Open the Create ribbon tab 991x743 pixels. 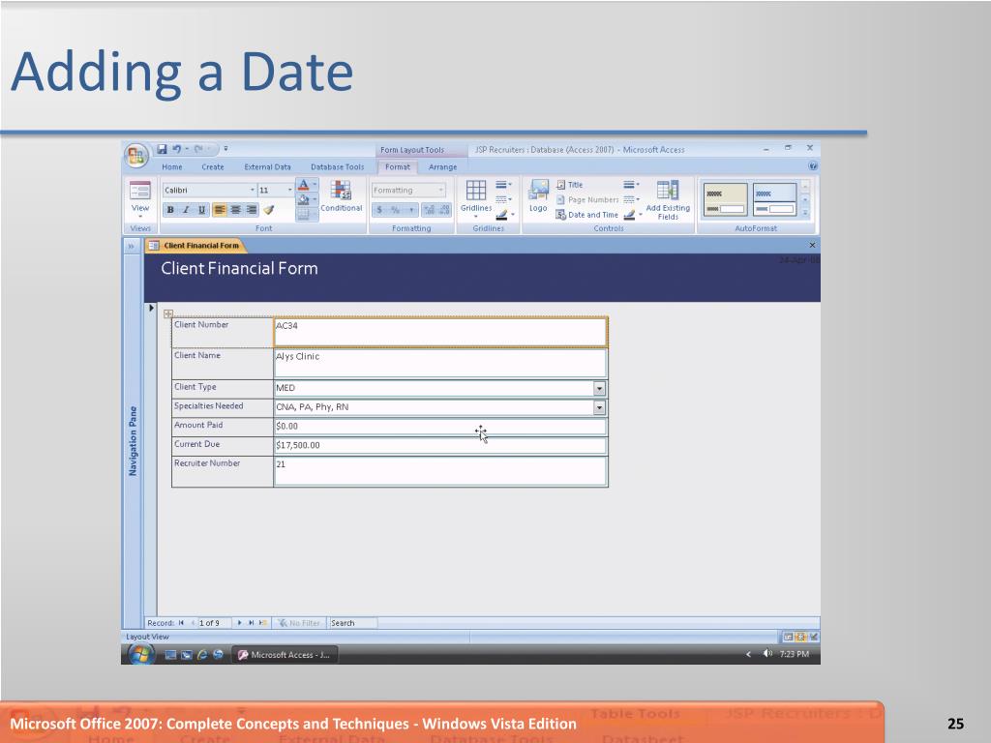click(212, 166)
